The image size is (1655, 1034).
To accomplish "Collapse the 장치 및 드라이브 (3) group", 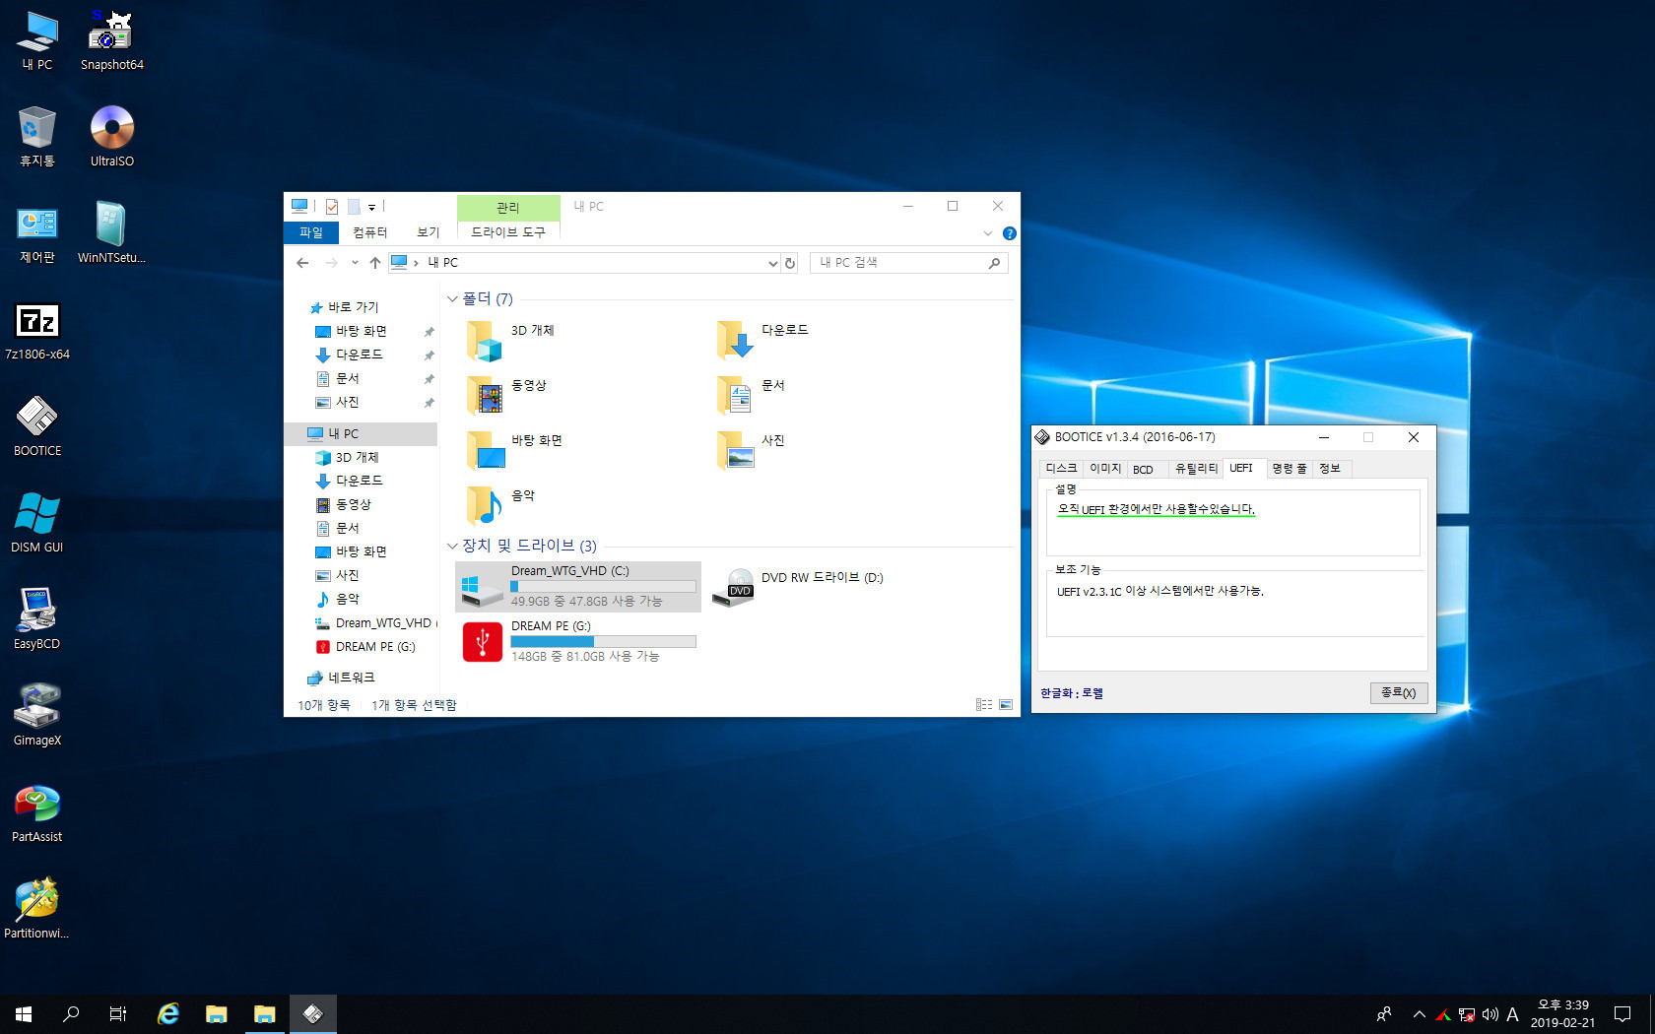I will pyautogui.click(x=452, y=547).
